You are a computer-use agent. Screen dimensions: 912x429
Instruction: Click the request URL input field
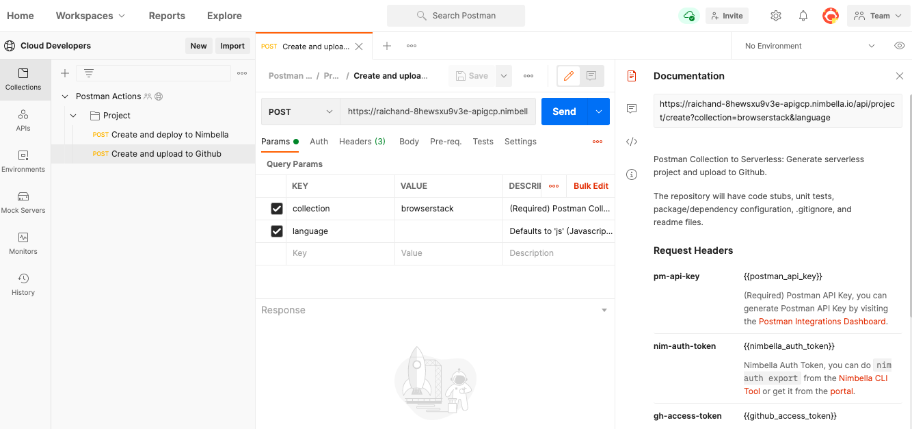pos(438,112)
